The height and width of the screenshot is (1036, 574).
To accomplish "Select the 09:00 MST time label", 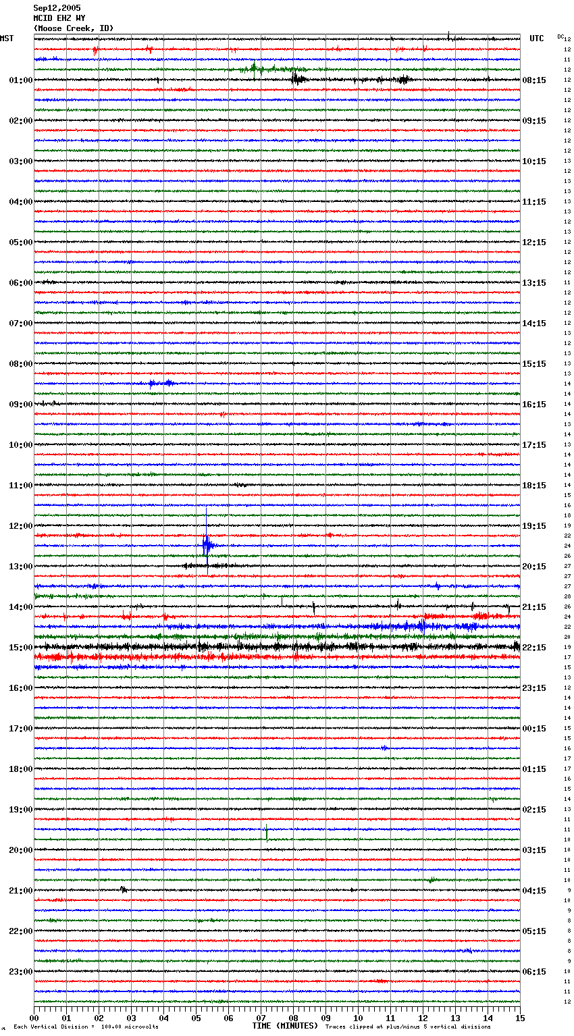I will pos(21,405).
